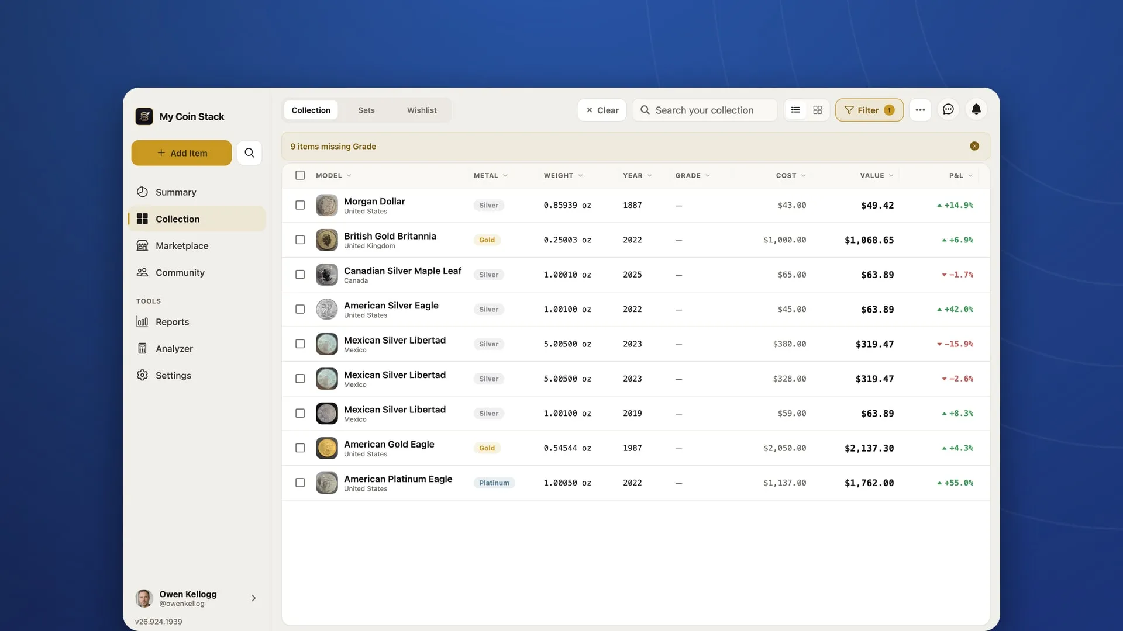
Task: Switch to grid view layout
Action: pyautogui.click(x=818, y=110)
